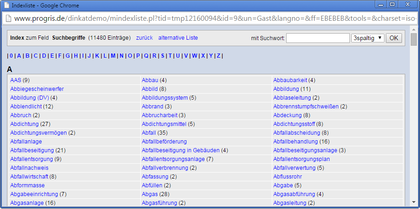Jump to letter M in alphabet index

pos(113,56)
